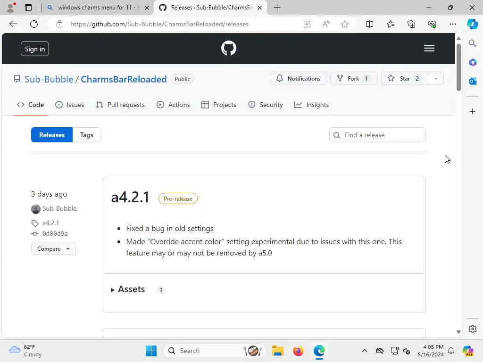The image size is (483, 362).
Task: Open the weather widget
Action: tap(25, 351)
